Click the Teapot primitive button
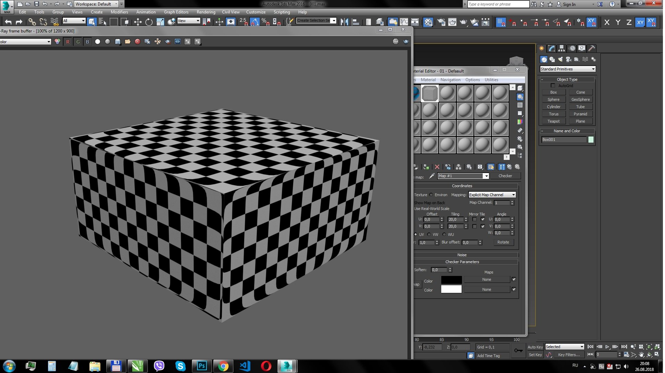 pyautogui.click(x=553, y=122)
